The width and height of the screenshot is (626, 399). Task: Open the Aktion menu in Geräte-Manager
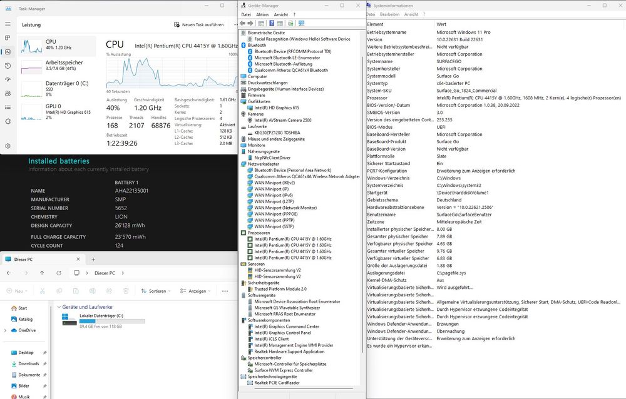[262, 14]
